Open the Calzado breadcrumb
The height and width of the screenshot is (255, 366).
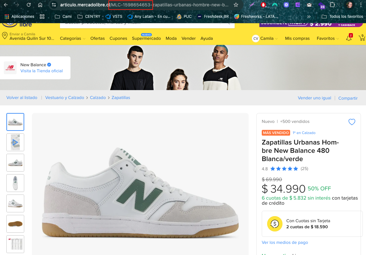pos(98,98)
